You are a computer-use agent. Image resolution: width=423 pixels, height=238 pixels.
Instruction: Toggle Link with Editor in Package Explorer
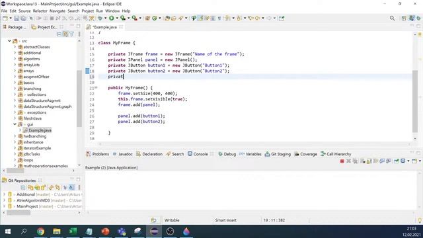coord(65,34)
